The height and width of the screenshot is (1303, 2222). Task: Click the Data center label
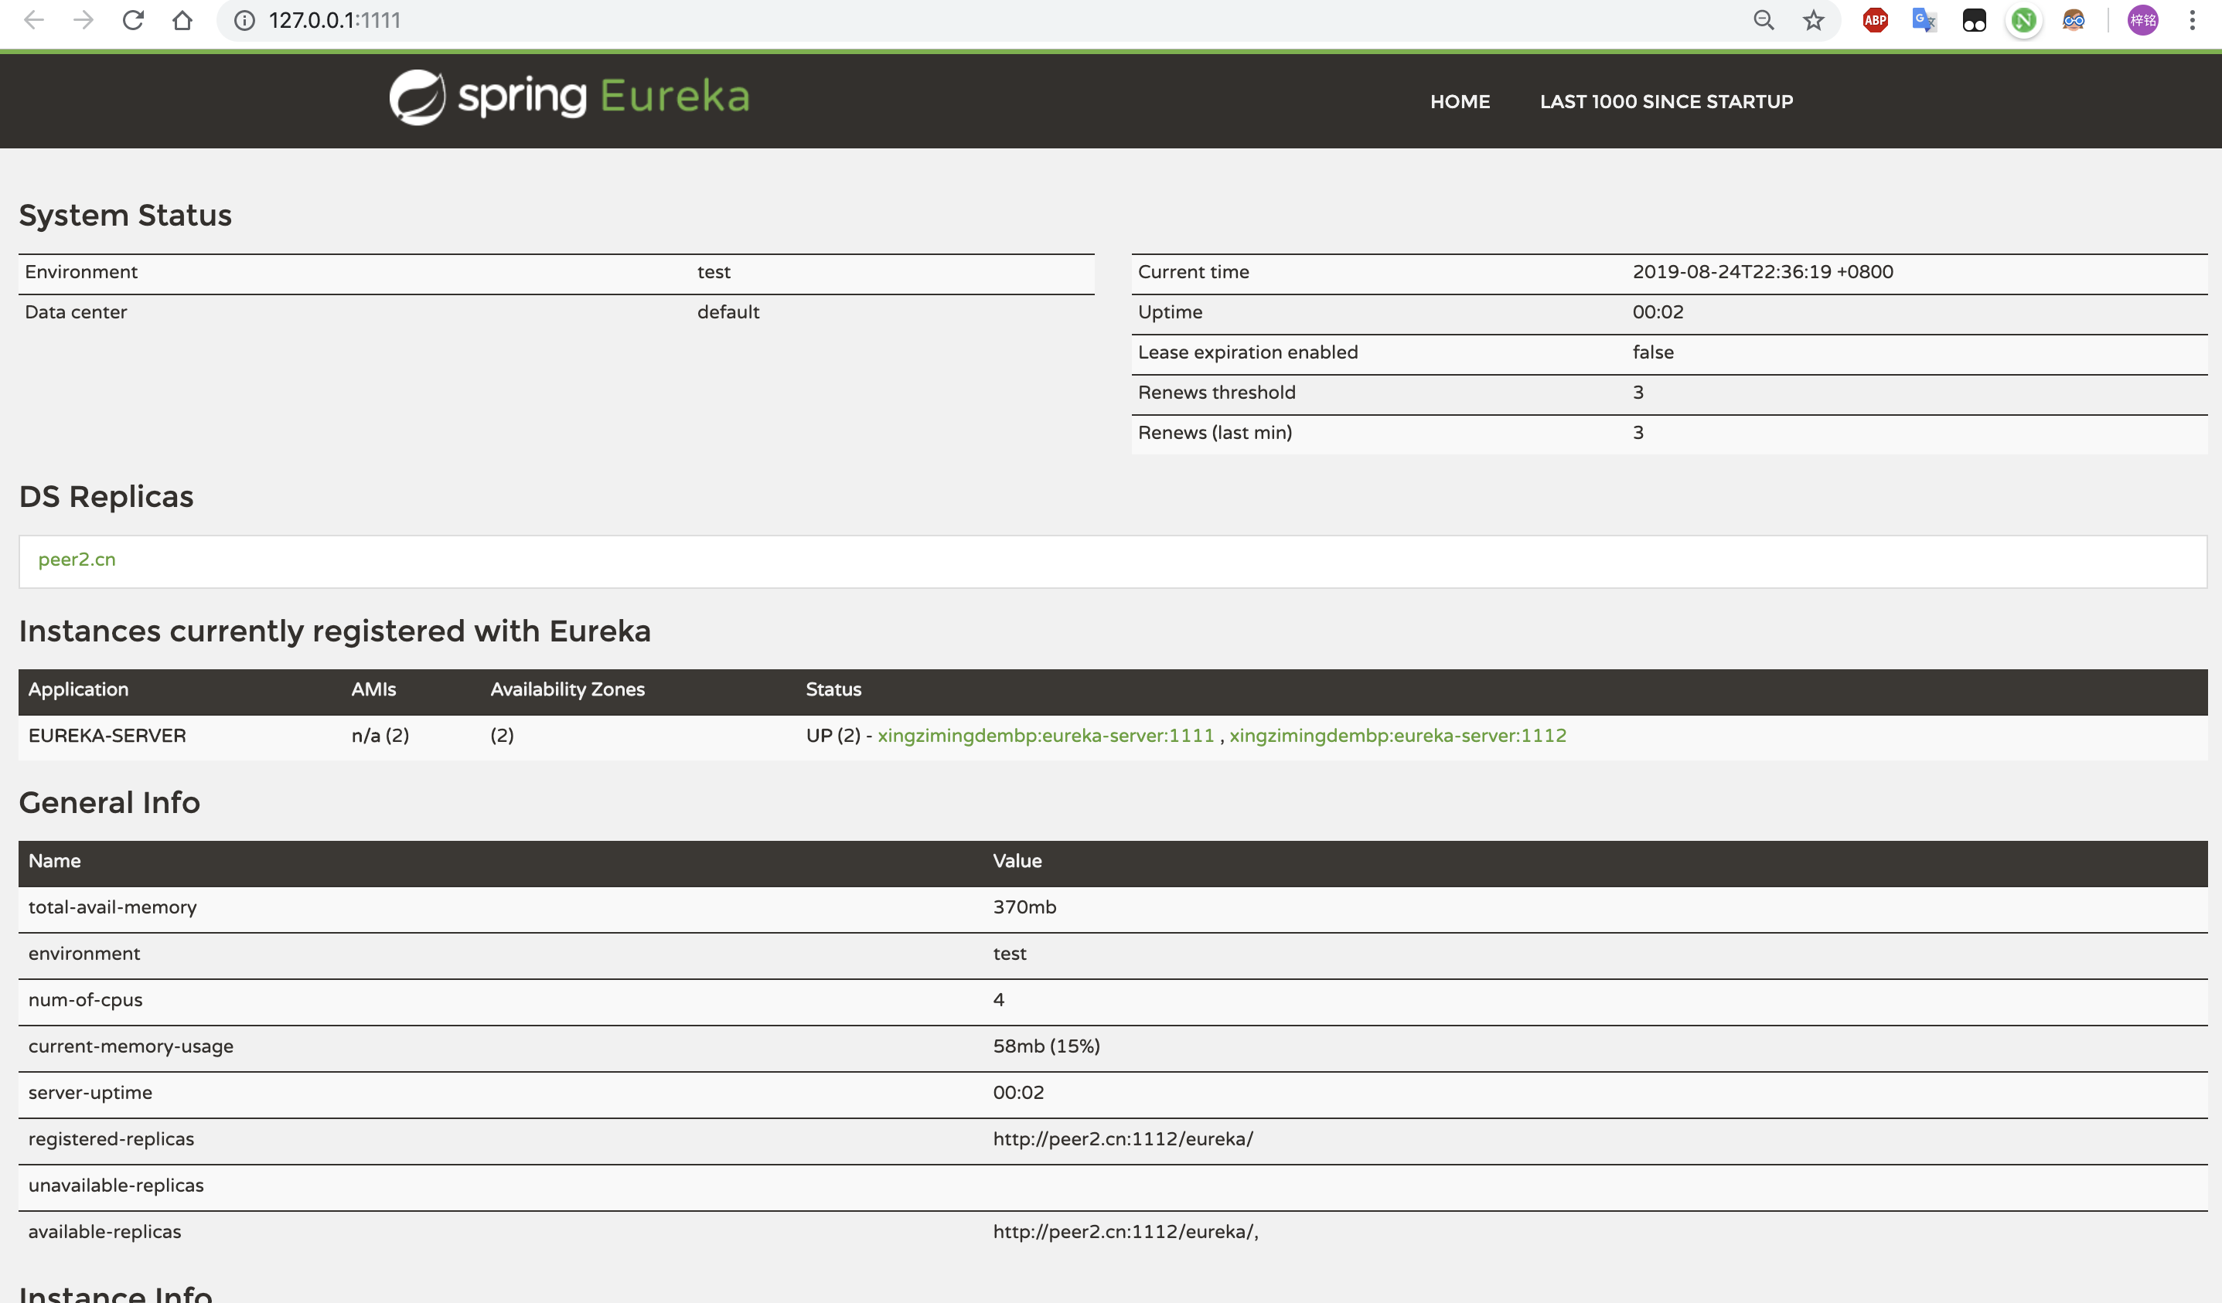(76, 312)
